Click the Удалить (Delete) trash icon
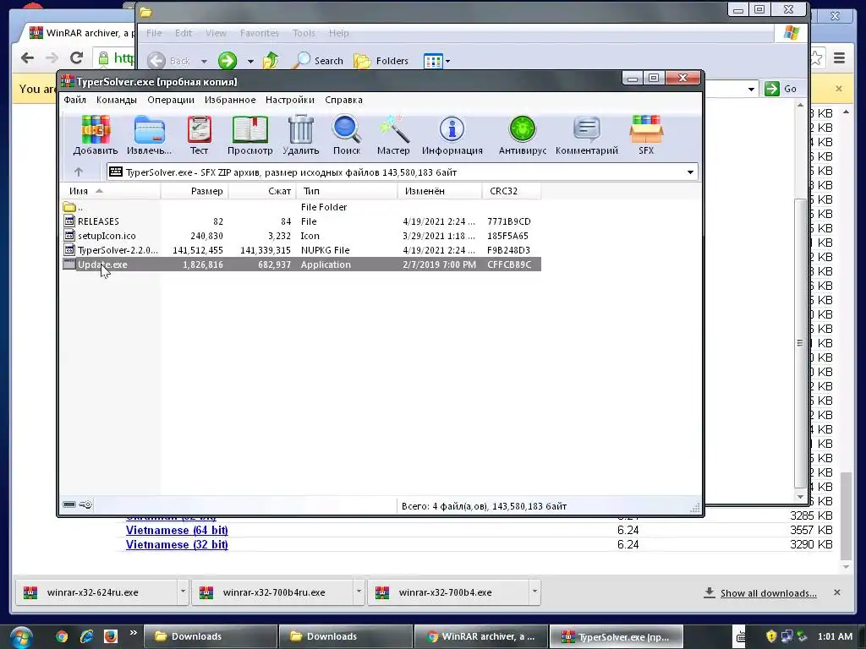The image size is (866, 649). [301, 135]
